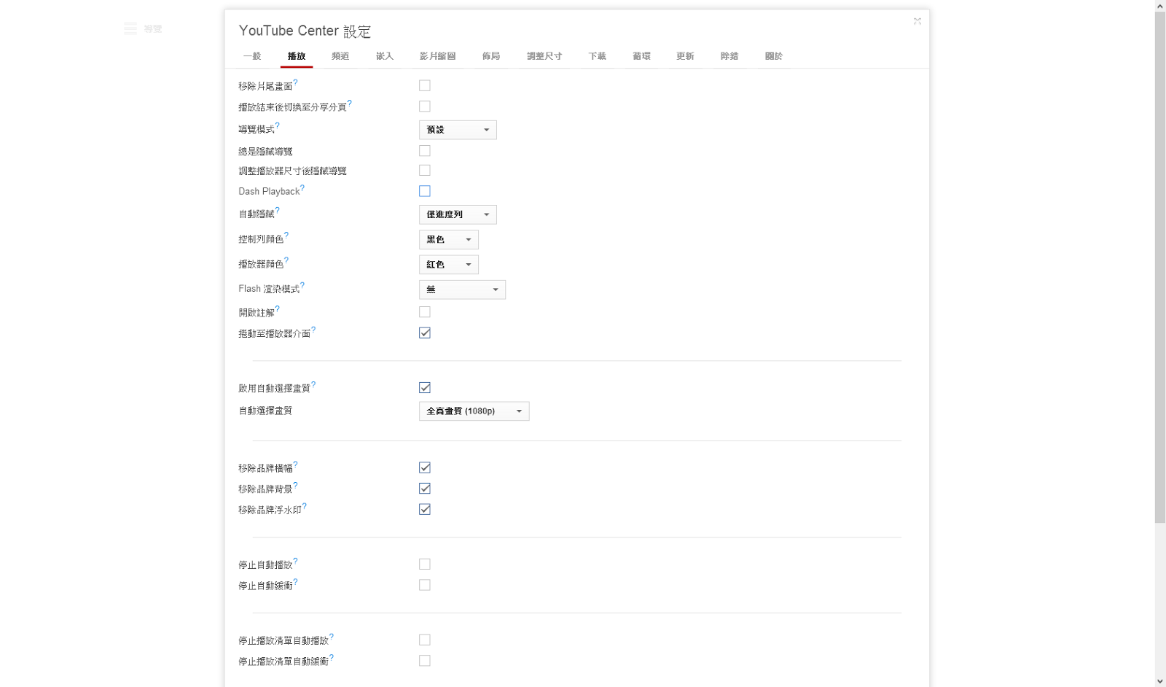Image resolution: width=1166 pixels, height=687 pixels.
Task: Go to the 關於 tab
Action: [x=774, y=56]
